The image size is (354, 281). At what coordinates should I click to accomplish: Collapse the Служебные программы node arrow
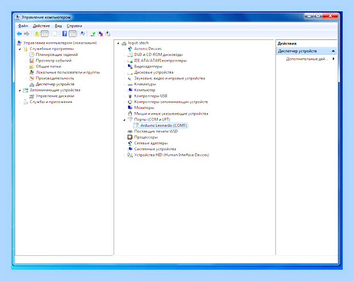point(20,49)
